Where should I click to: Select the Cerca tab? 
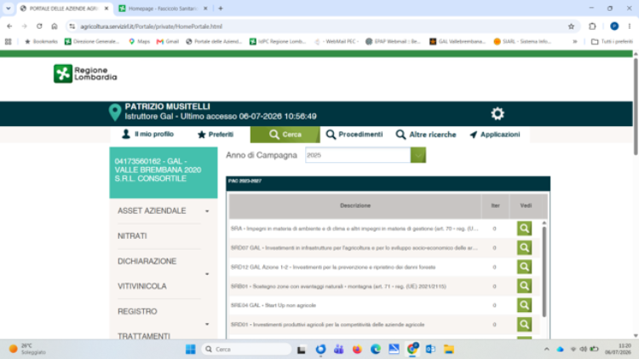(285, 134)
